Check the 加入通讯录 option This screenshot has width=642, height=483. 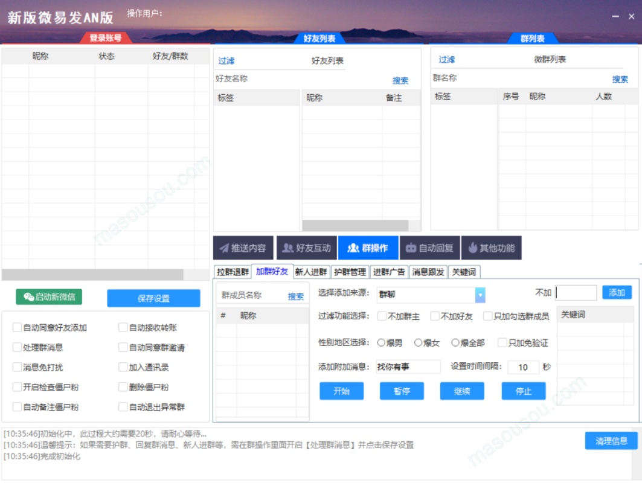pyautogui.click(x=123, y=367)
